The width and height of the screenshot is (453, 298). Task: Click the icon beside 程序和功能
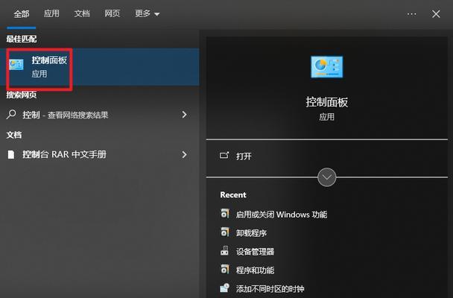click(225, 269)
